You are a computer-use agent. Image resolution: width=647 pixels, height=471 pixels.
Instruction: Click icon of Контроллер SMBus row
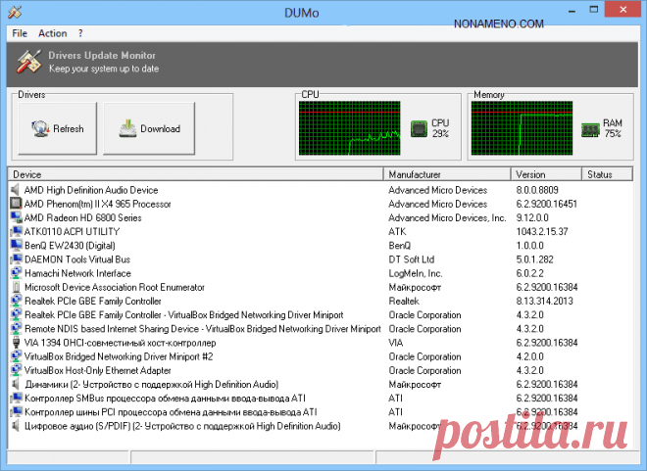point(16,399)
